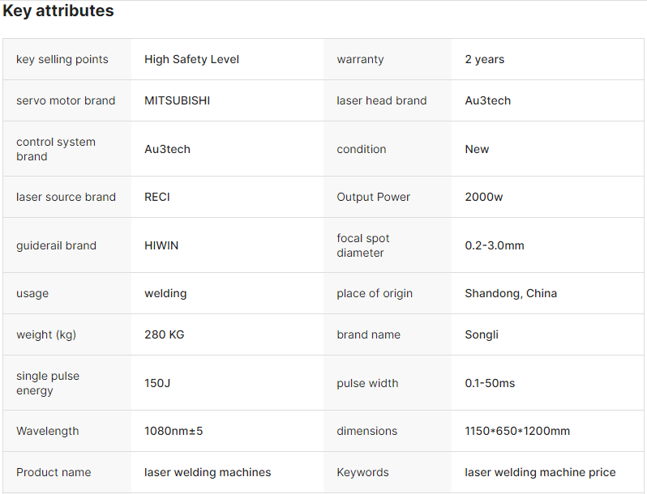The width and height of the screenshot is (647, 494).
Task: Click the control system brand label
Action: (x=56, y=149)
